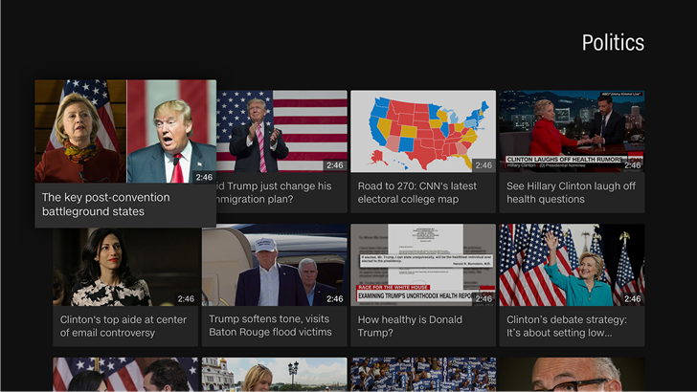Click 'Road to 270: CNN's latest' title text
Image resolution: width=697 pixels, height=392 pixels.
[417, 186]
